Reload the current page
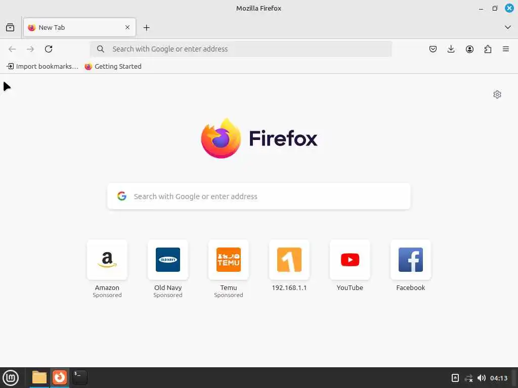 coord(49,49)
